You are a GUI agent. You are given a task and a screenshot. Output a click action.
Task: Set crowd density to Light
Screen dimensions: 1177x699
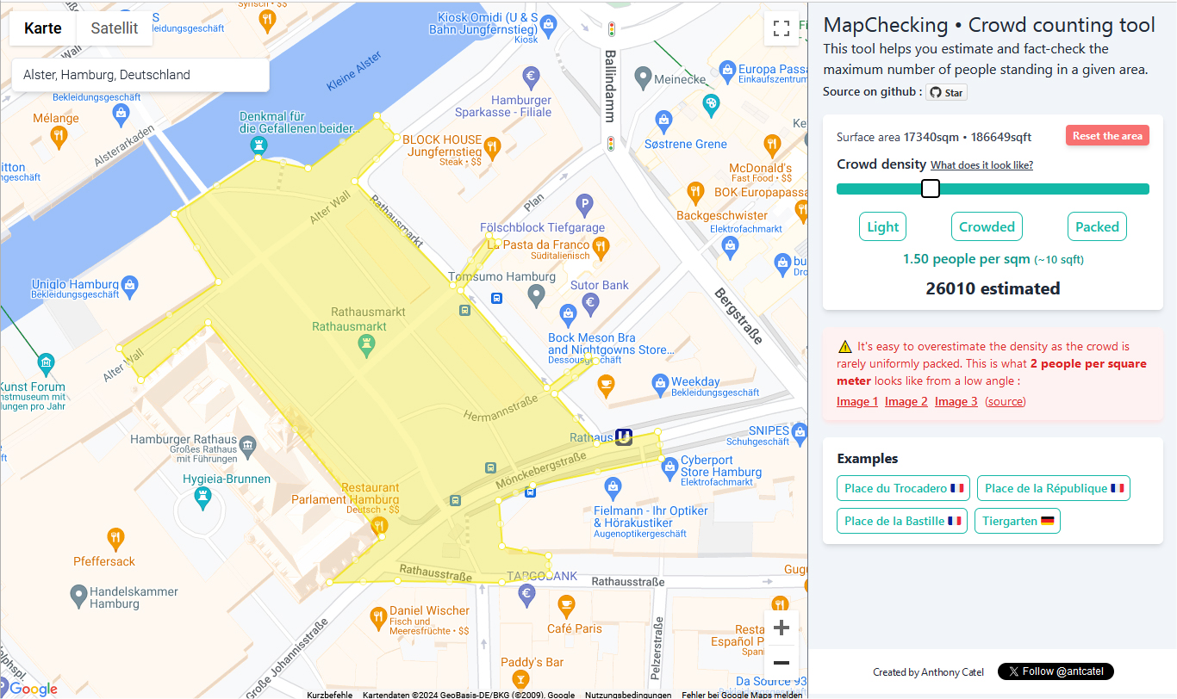coord(882,226)
